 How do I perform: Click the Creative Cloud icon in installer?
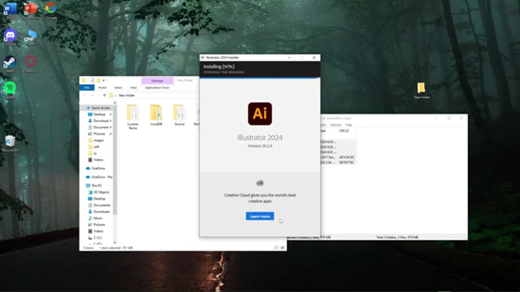260,183
